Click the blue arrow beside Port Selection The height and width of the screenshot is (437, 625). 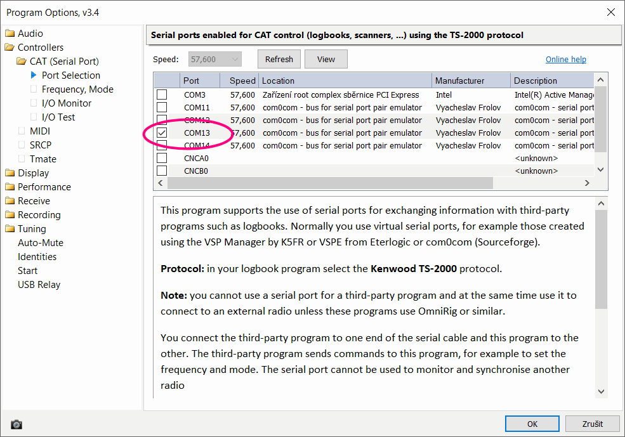tap(34, 75)
